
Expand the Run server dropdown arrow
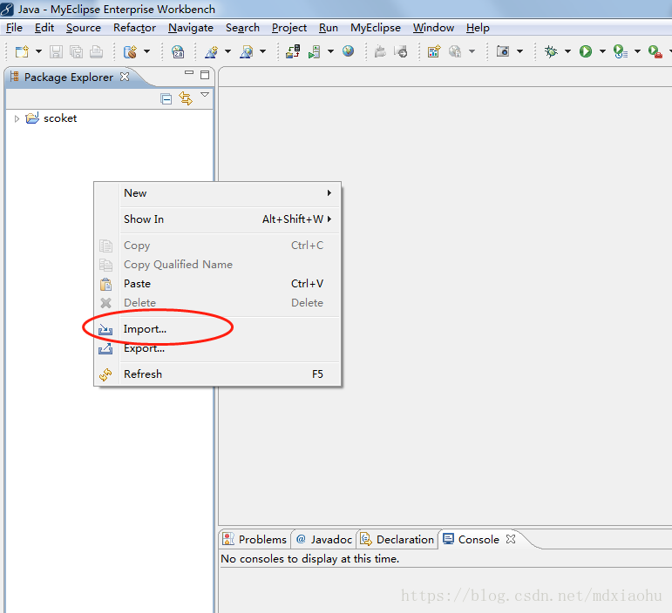(x=331, y=51)
